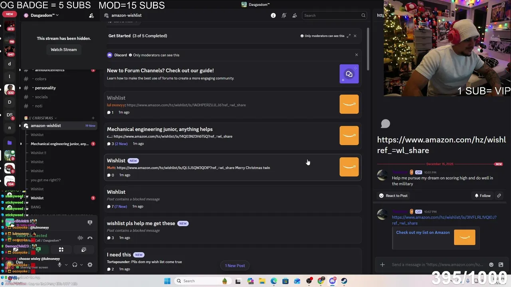Viewport: 511px width, 287px height.
Task: Open the Windows Start menu
Action: (x=167, y=281)
